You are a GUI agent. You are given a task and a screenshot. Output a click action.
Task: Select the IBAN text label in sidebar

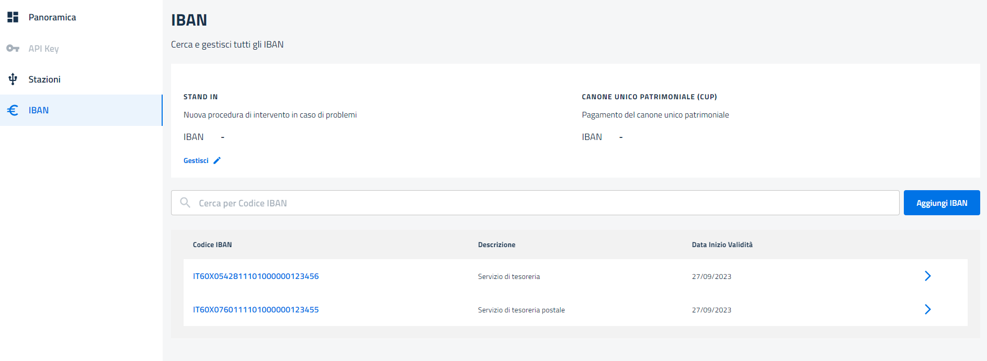tap(39, 110)
